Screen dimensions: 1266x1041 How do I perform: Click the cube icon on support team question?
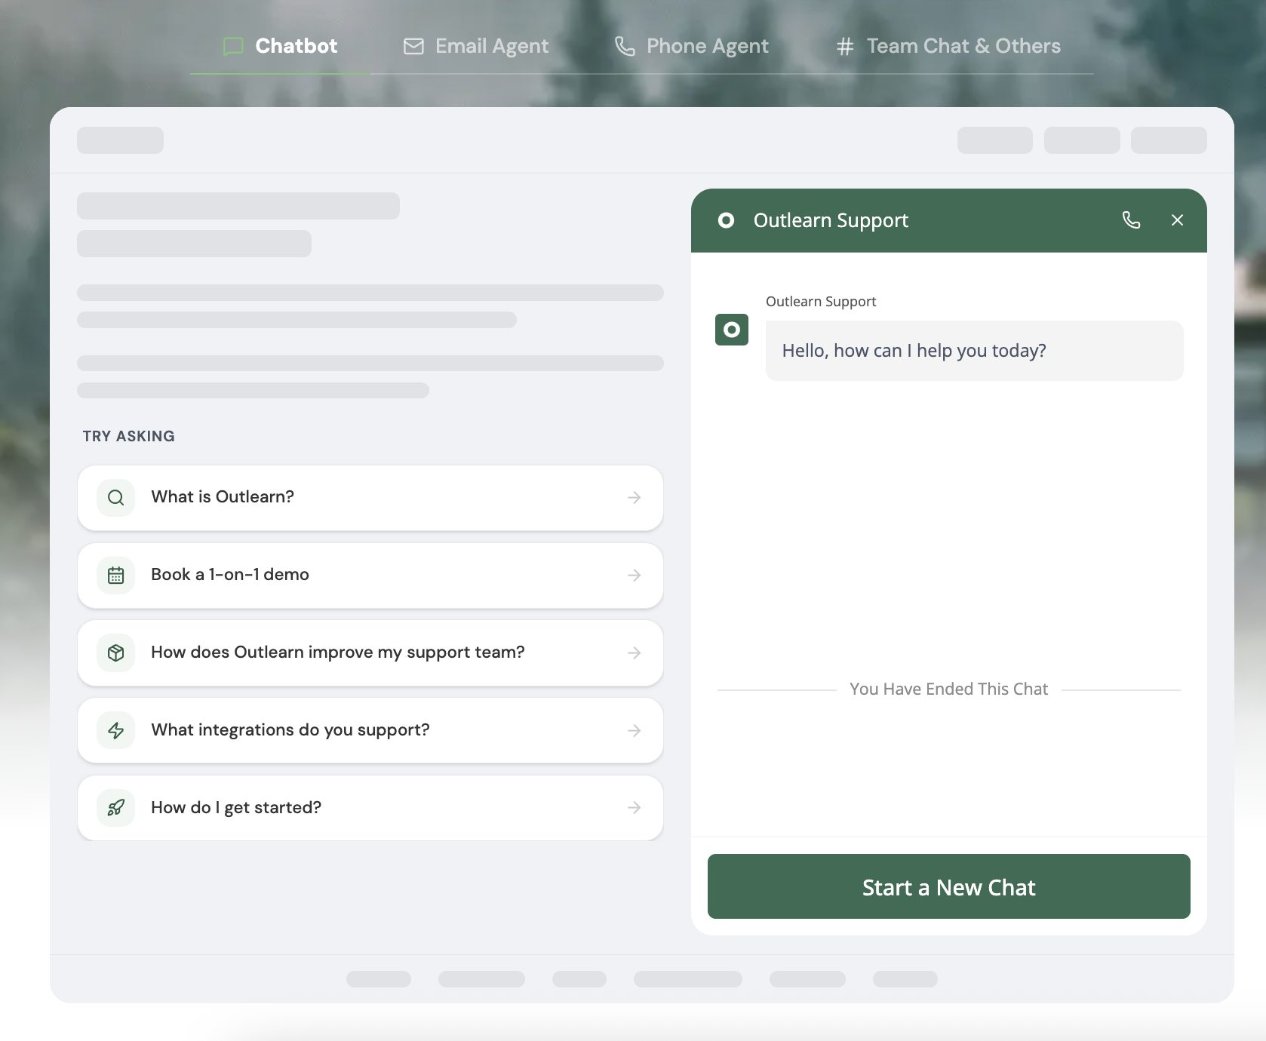coord(115,653)
